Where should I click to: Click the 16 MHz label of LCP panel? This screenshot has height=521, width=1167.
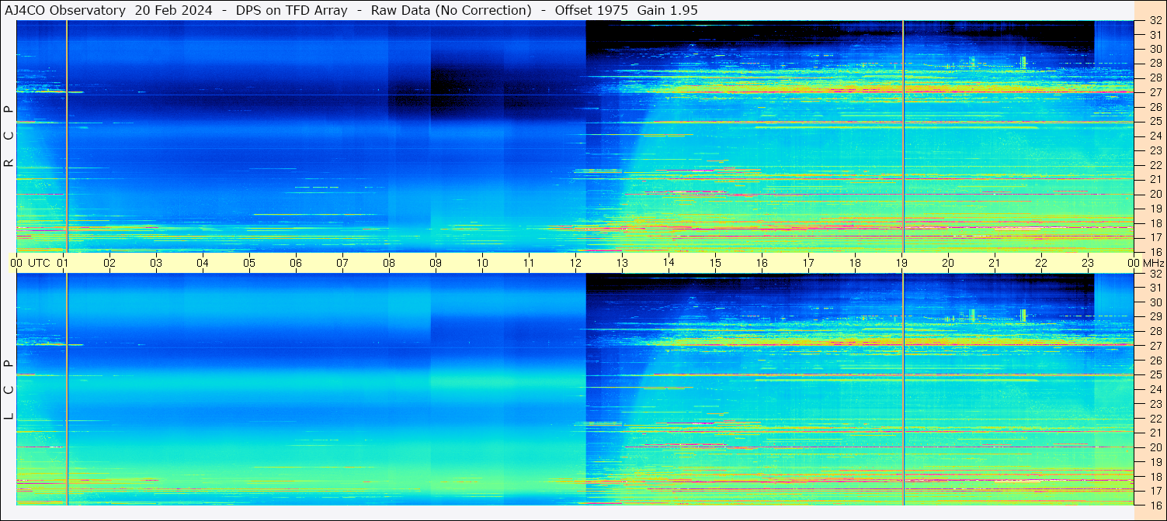(x=1155, y=505)
